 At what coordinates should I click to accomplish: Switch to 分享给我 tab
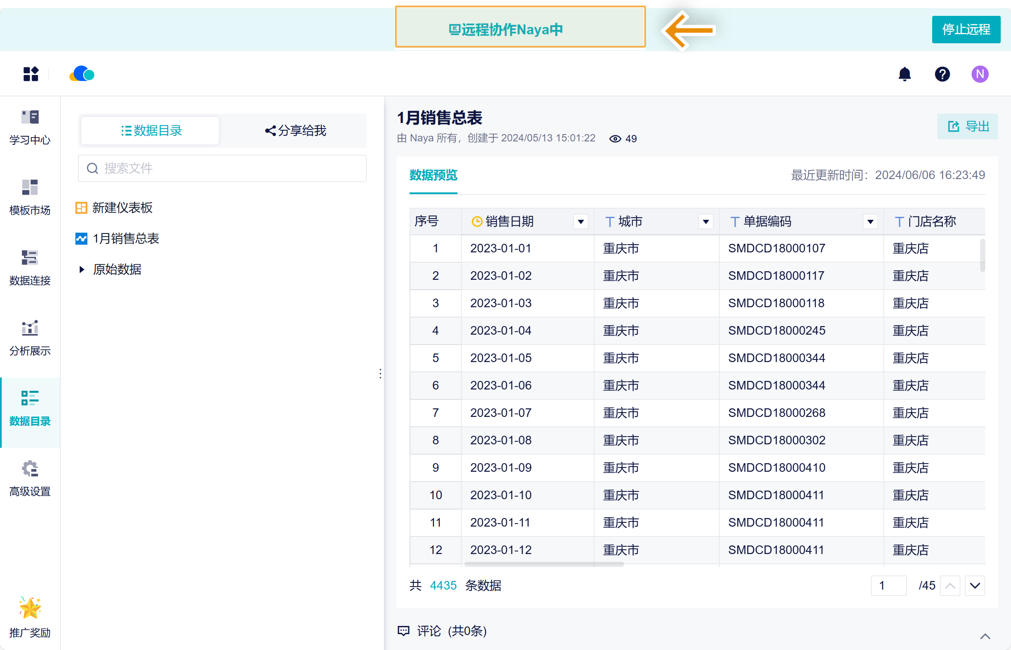(295, 131)
